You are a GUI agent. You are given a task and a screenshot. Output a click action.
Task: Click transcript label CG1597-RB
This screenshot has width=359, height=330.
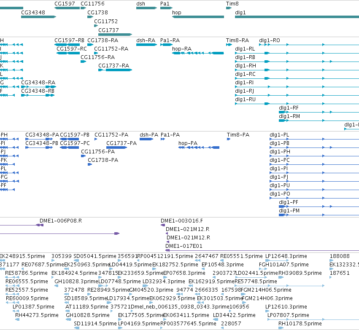pyautogui.click(x=69, y=40)
